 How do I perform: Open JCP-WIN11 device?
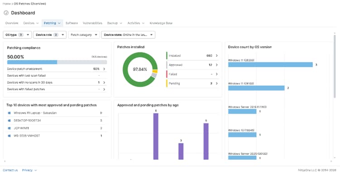(21, 128)
